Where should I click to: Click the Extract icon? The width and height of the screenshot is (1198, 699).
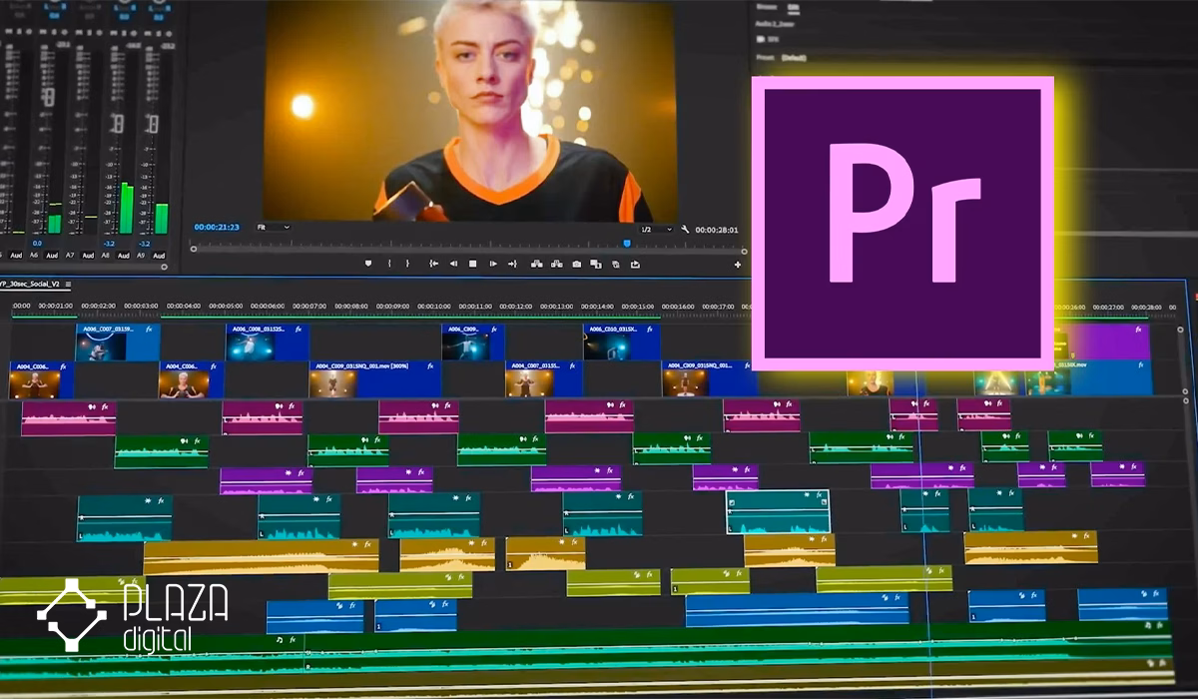coord(557,264)
